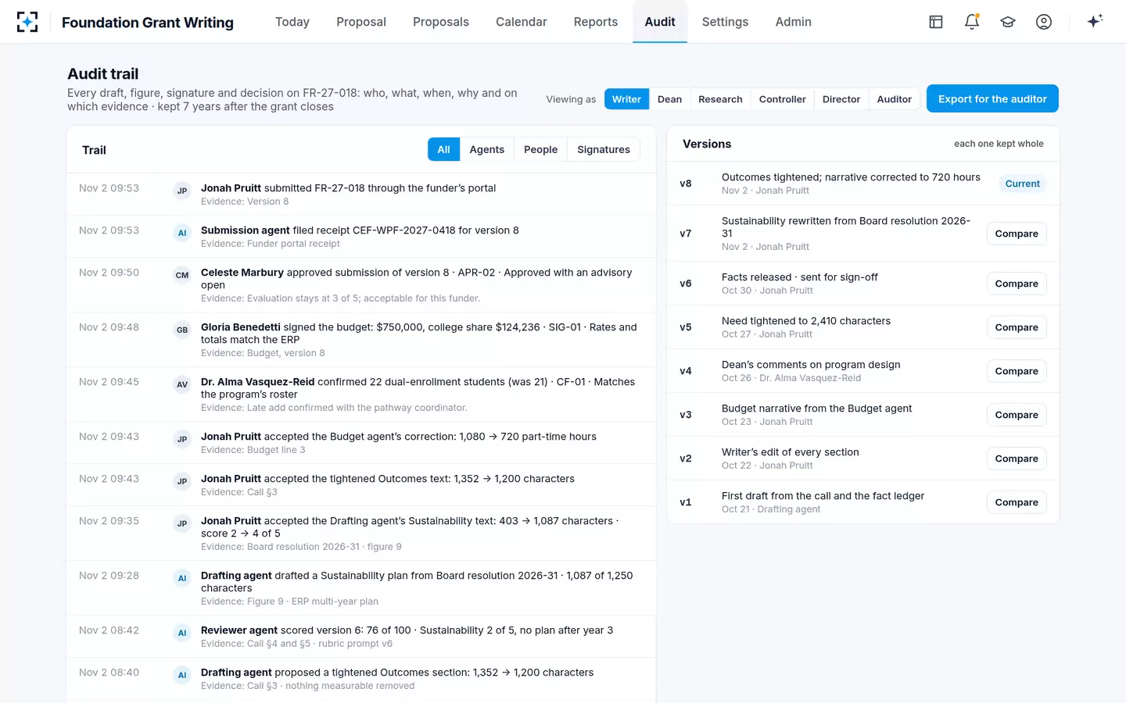Compare version v5 Need tightened

[x=1017, y=327]
